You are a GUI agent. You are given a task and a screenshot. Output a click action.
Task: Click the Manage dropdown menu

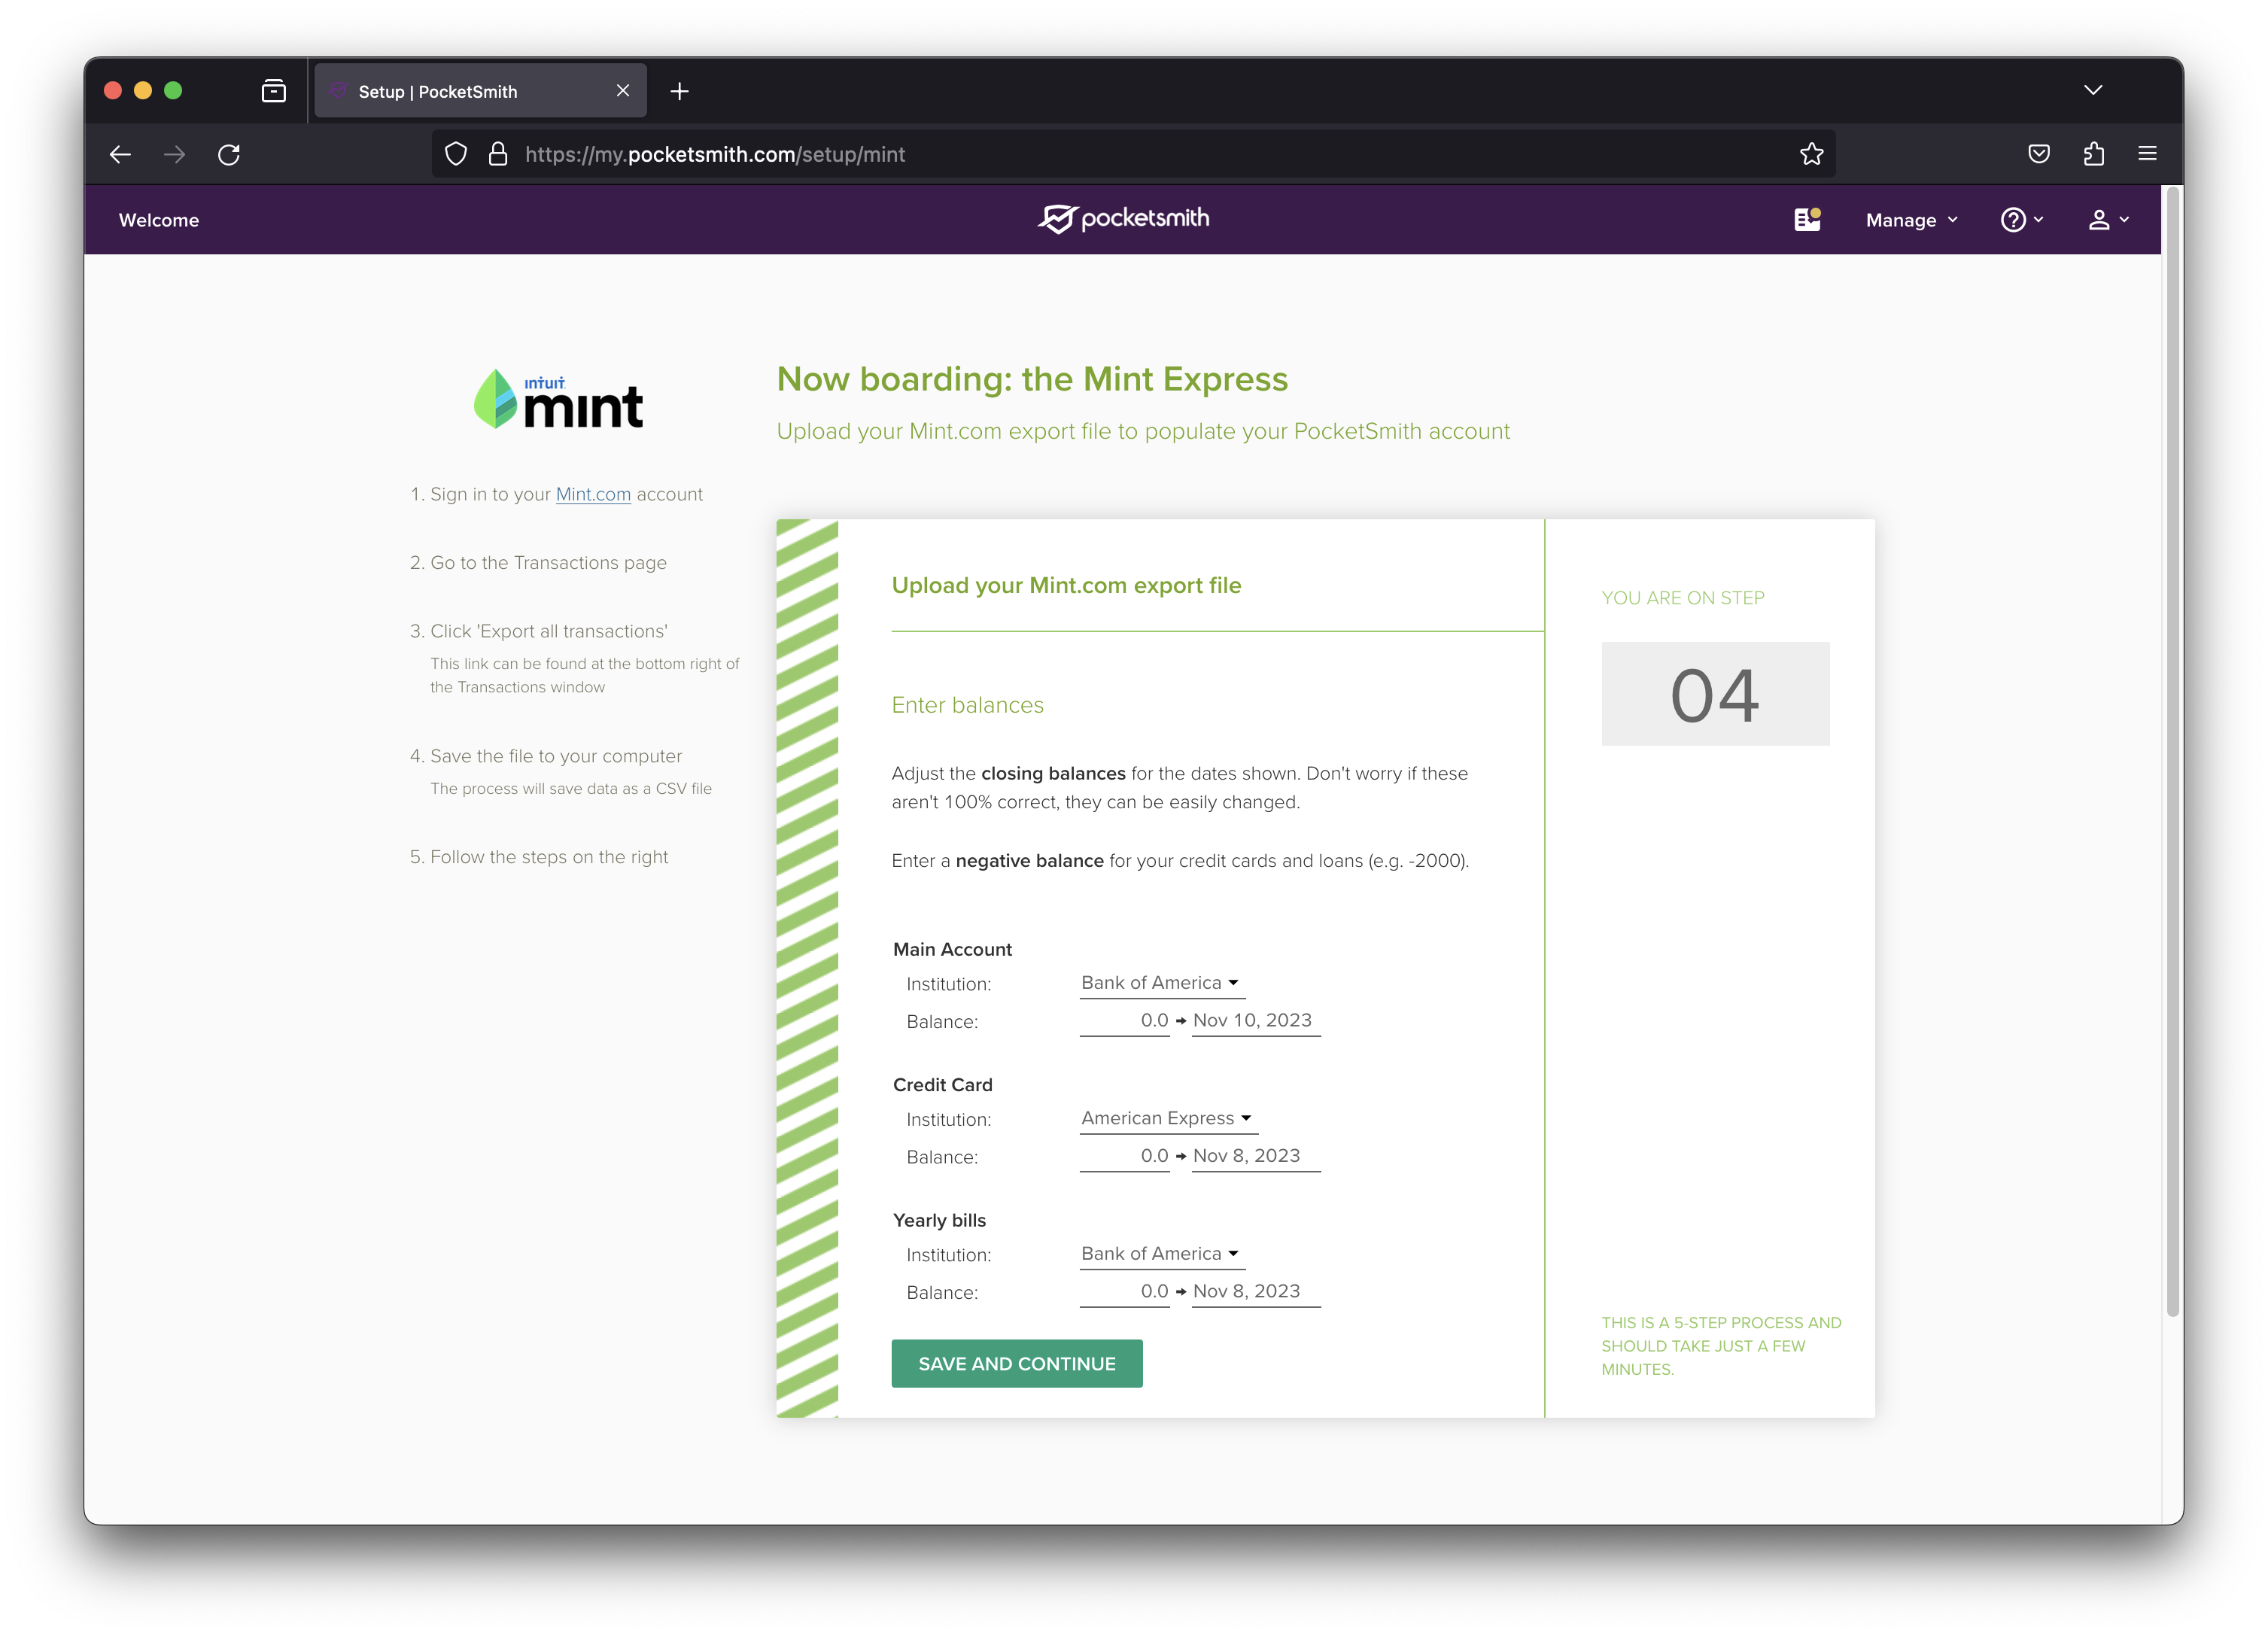1912,218
